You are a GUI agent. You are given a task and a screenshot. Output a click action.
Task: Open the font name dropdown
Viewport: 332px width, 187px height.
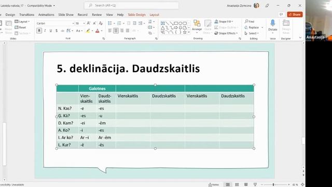coord(73,23)
